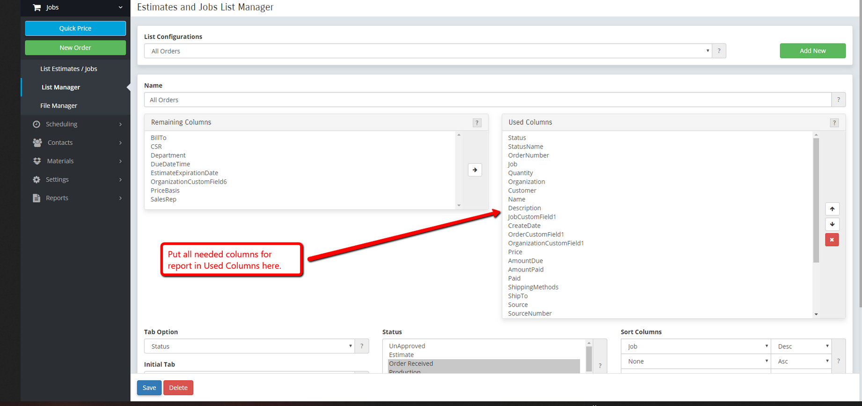Click the move-right arrow between column lists
This screenshot has height=406, width=862.
click(475, 170)
